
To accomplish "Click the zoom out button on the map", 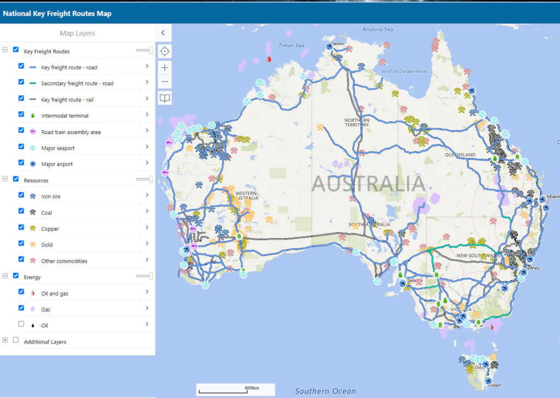I will click(165, 83).
